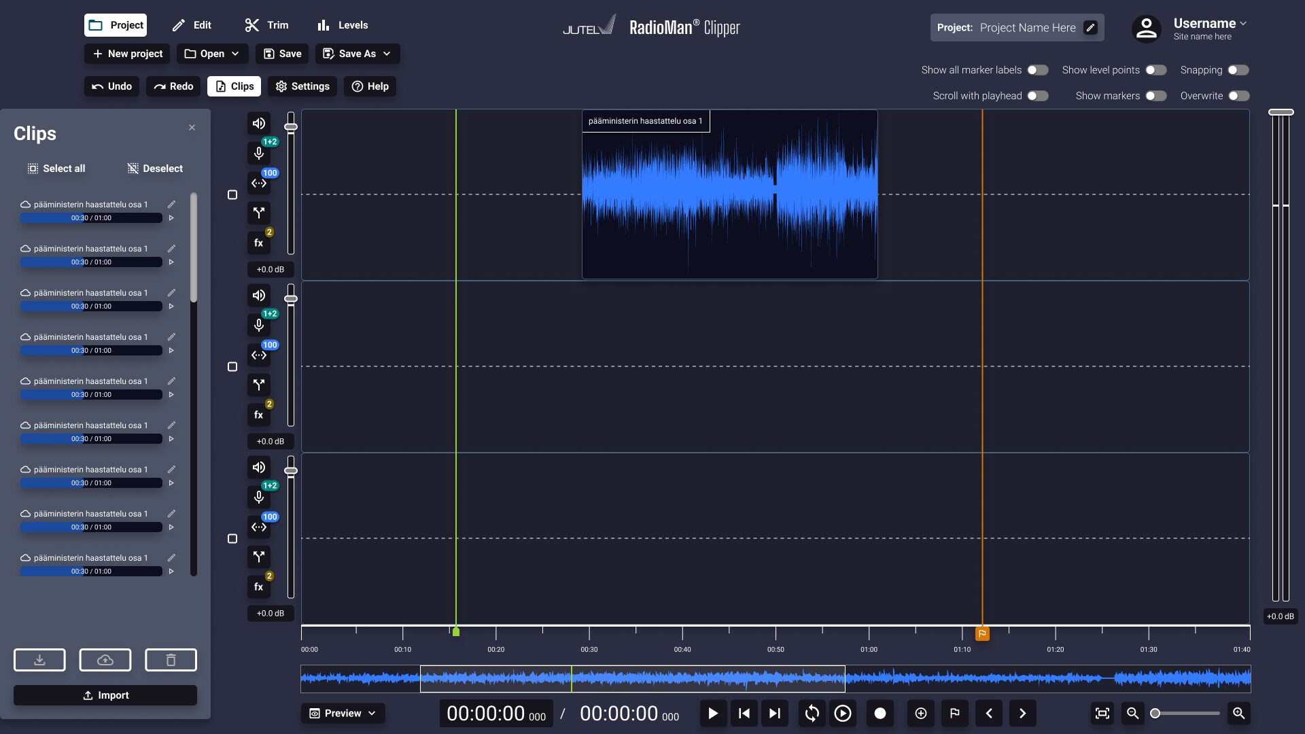Toggle Show markers switch
1305x734 pixels.
pos(1156,96)
